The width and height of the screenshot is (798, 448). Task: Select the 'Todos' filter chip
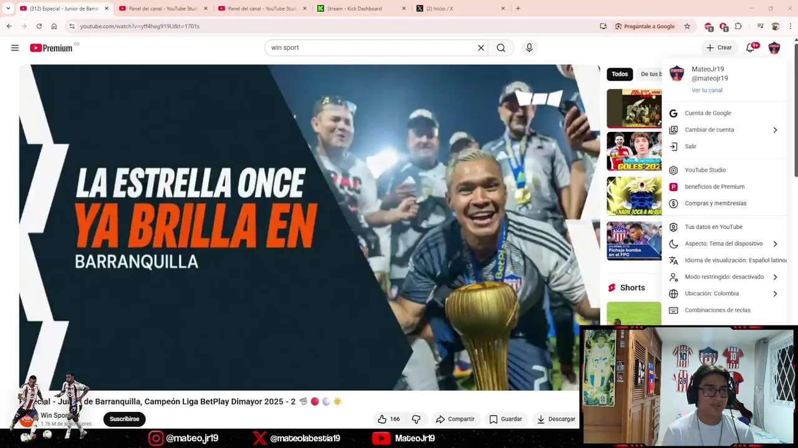tap(620, 74)
